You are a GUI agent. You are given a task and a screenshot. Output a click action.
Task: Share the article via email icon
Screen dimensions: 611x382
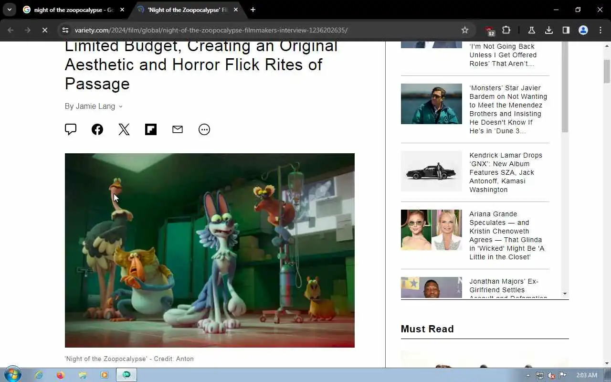(x=178, y=129)
